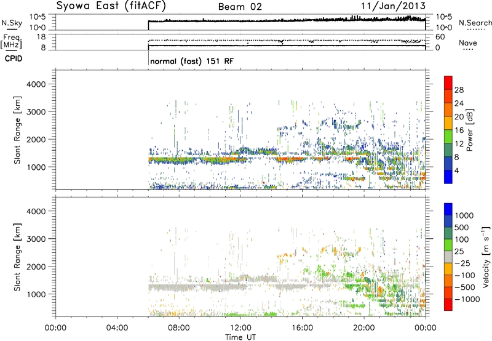
Task: Click the 'Nave' legend label
Action: click(x=468, y=43)
